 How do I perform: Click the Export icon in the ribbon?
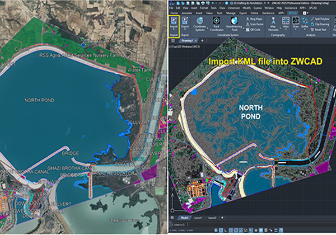click(x=185, y=24)
